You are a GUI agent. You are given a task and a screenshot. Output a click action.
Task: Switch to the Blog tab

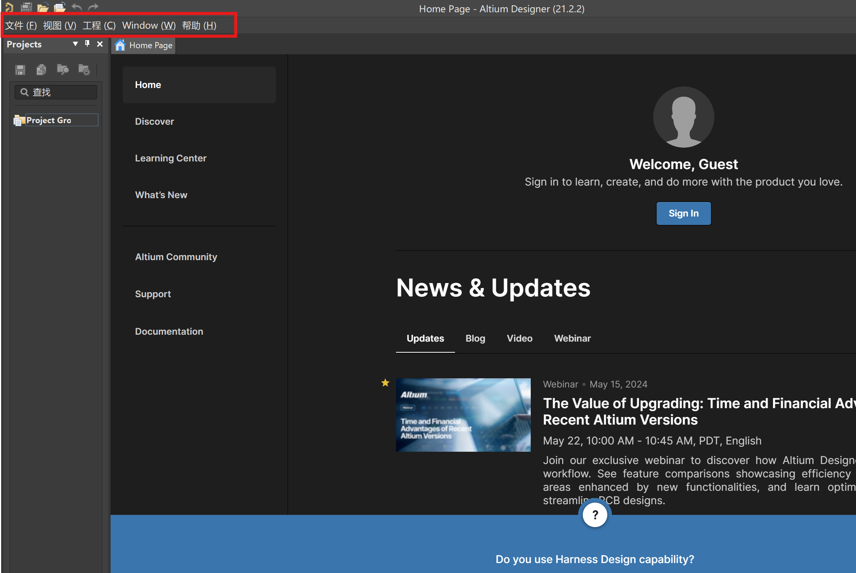click(476, 339)
